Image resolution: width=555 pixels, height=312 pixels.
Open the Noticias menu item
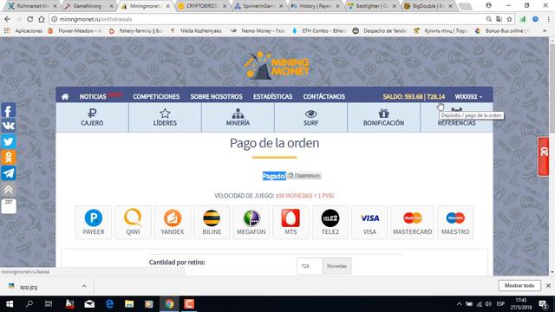(x=93, y=96)
